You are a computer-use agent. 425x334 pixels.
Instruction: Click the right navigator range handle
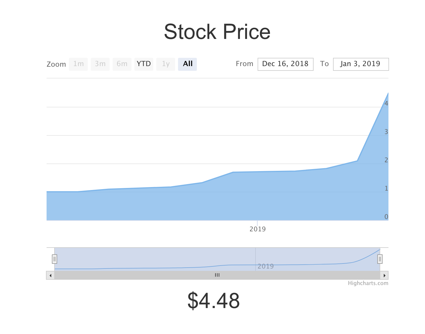pyautogui.click(x=380, y=259)
